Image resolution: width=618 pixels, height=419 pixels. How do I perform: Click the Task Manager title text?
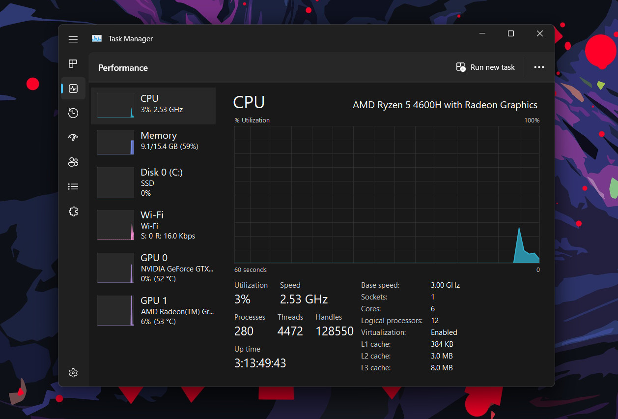pos(131,39)
